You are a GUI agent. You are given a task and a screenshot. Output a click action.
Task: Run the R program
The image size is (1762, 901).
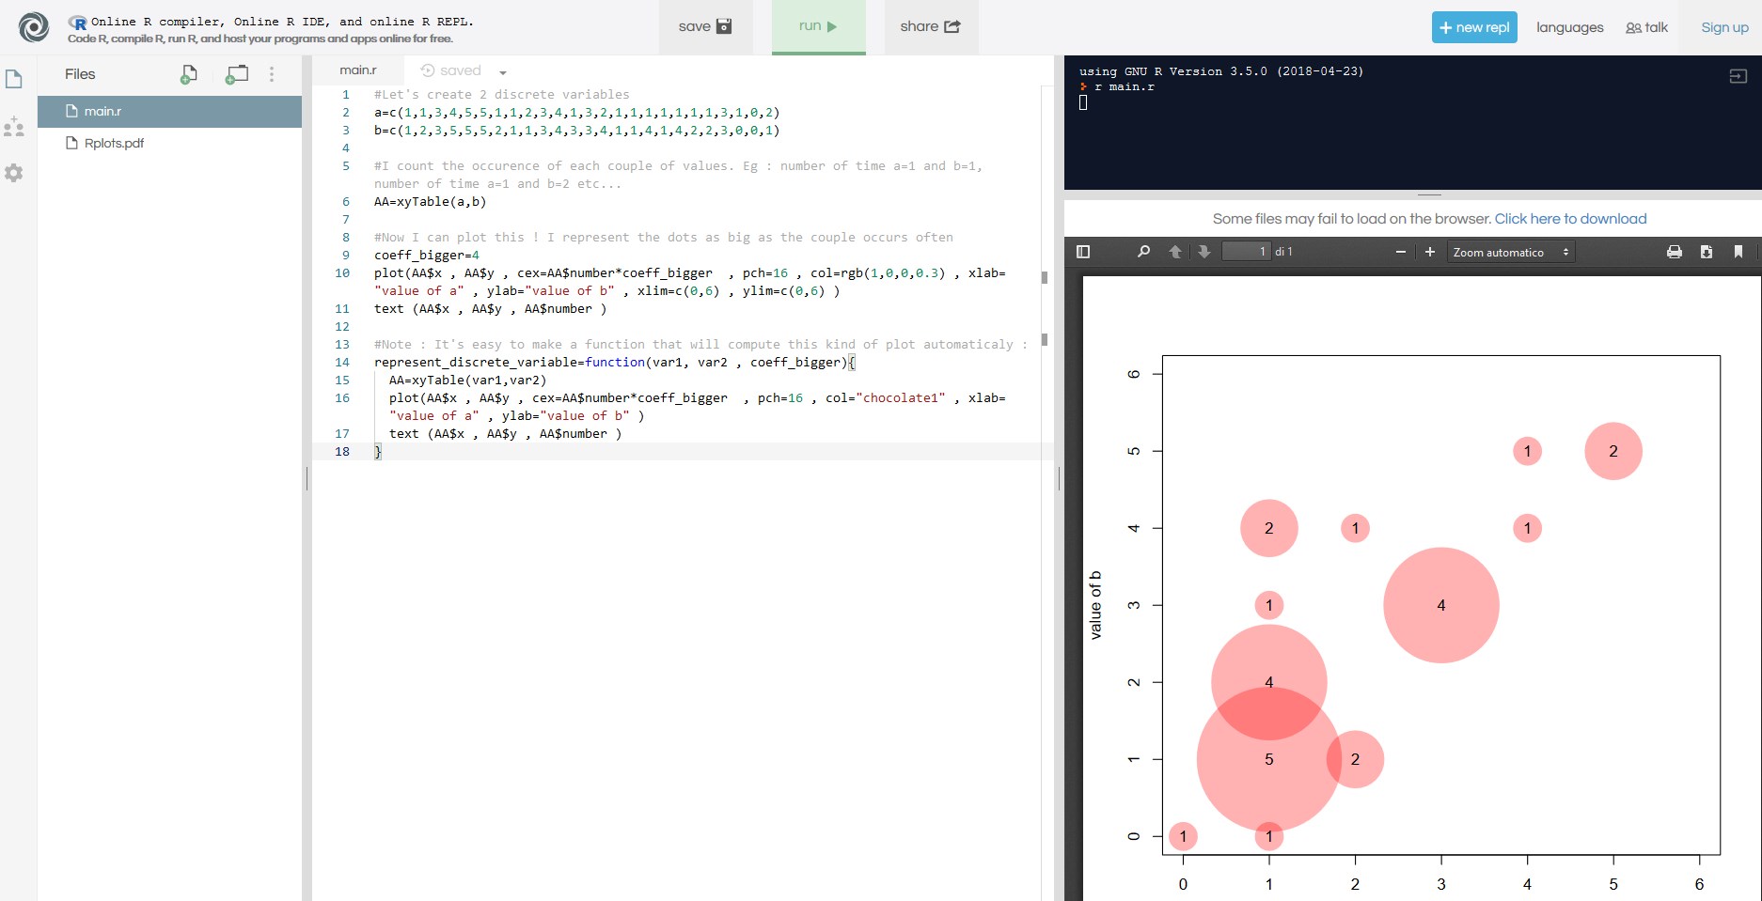click(x=818, y=26)
